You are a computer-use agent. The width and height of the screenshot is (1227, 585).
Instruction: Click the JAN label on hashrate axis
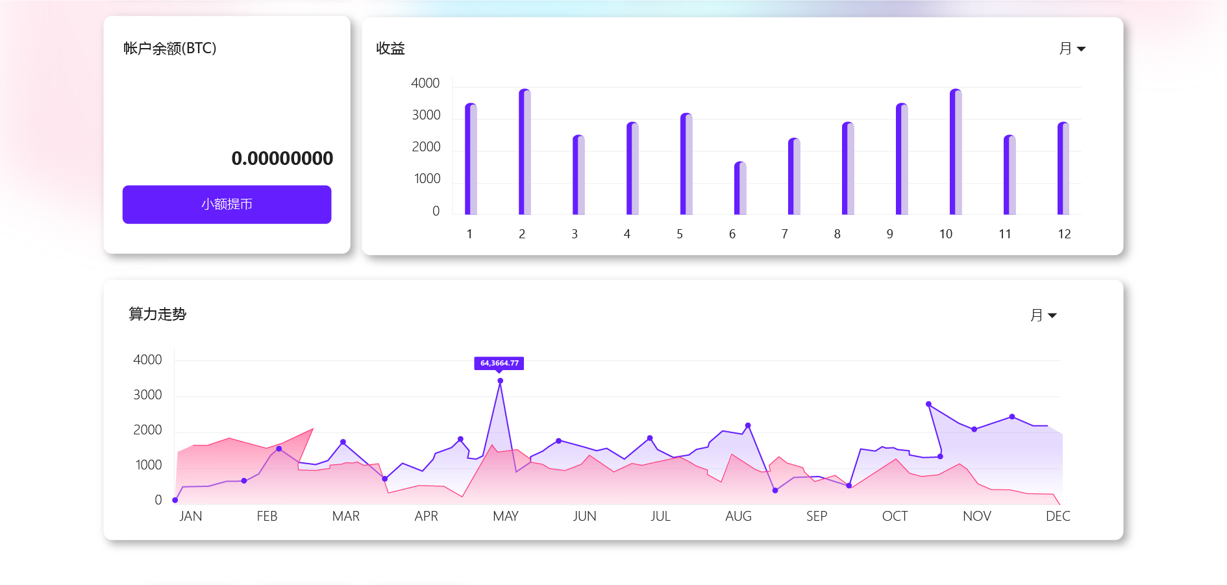click(x=190, y=516)
